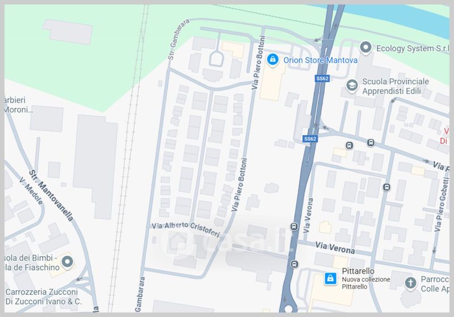This screenshot has height=317, width=454.
Task: Click the Scuola Provinciale Apprendisti Edili text
Action: 396,86
